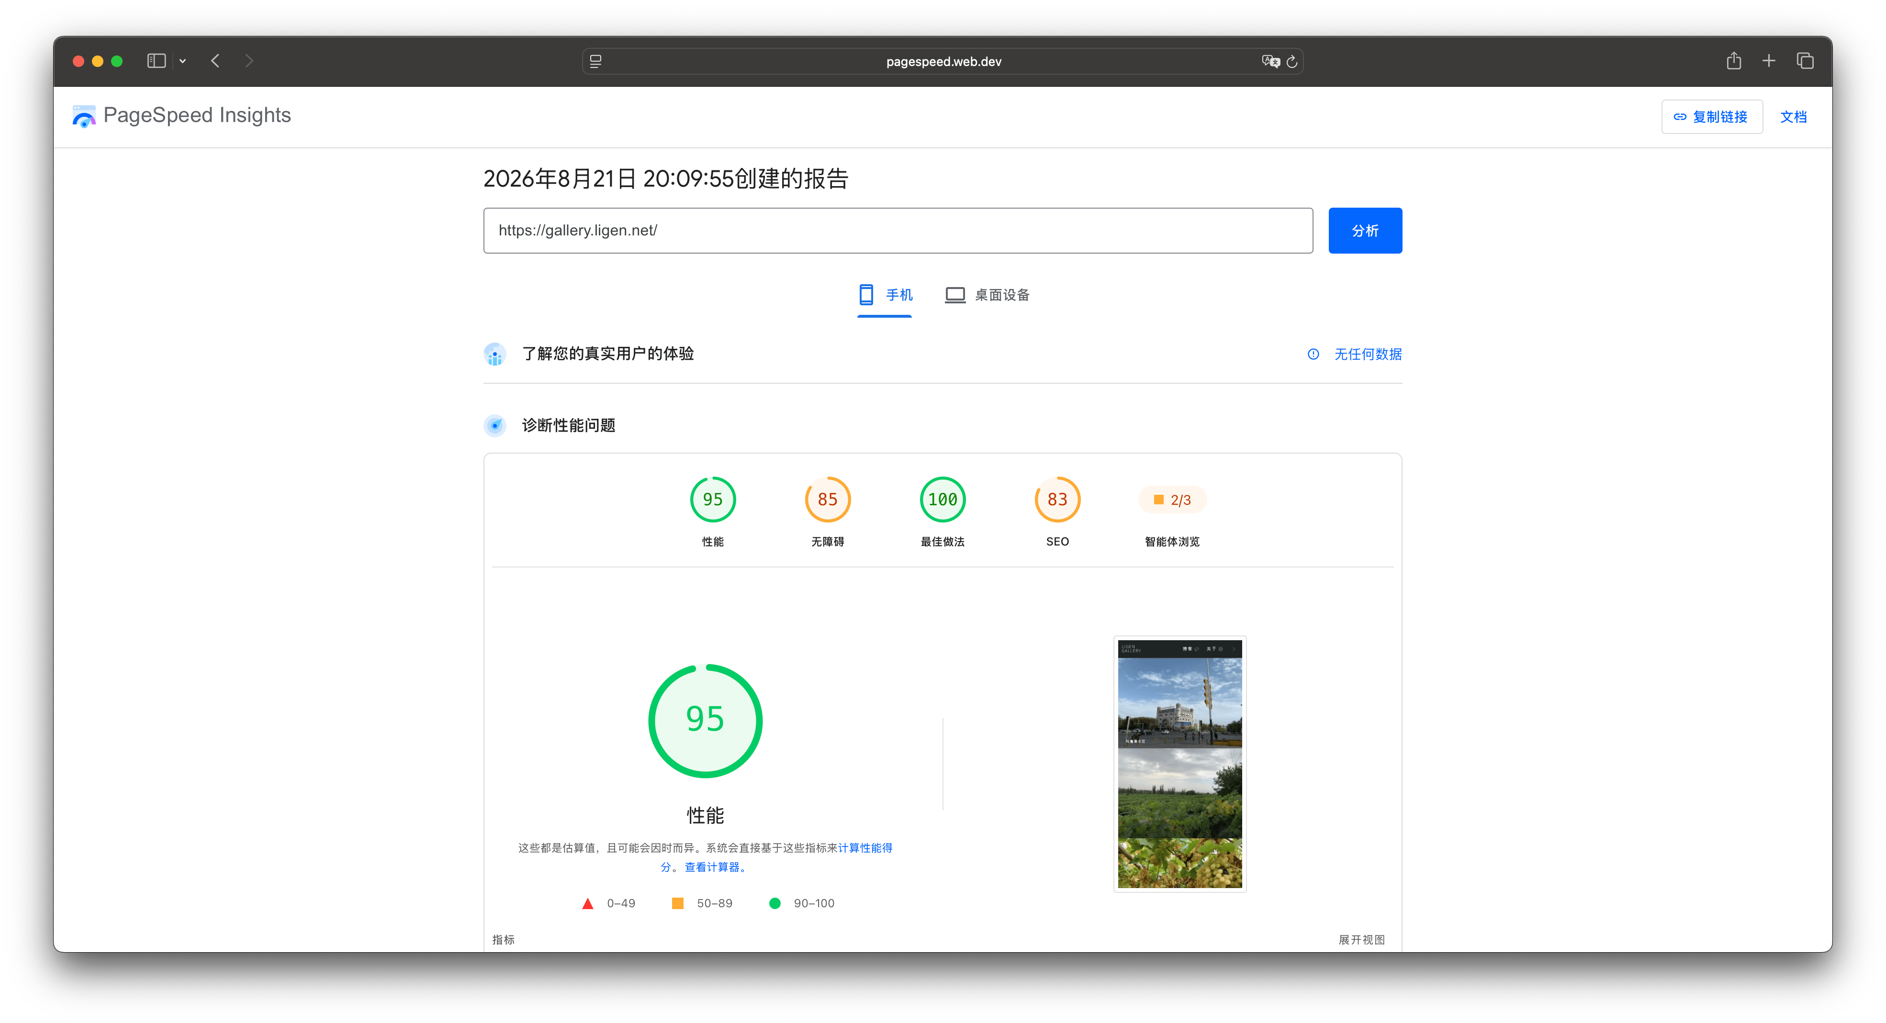Click the red triangle 0–49 legend icon
Viewport: 1886px width, 1023px height.
click(x=587, y=904)
